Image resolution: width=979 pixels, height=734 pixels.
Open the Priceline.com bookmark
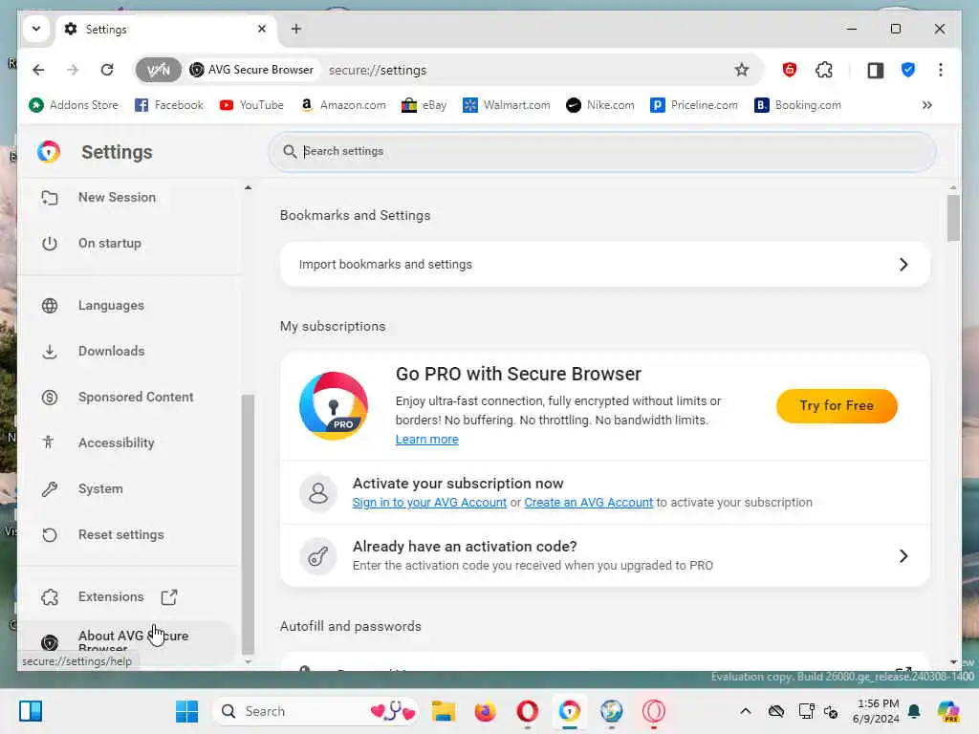click(x=694, y=105)
